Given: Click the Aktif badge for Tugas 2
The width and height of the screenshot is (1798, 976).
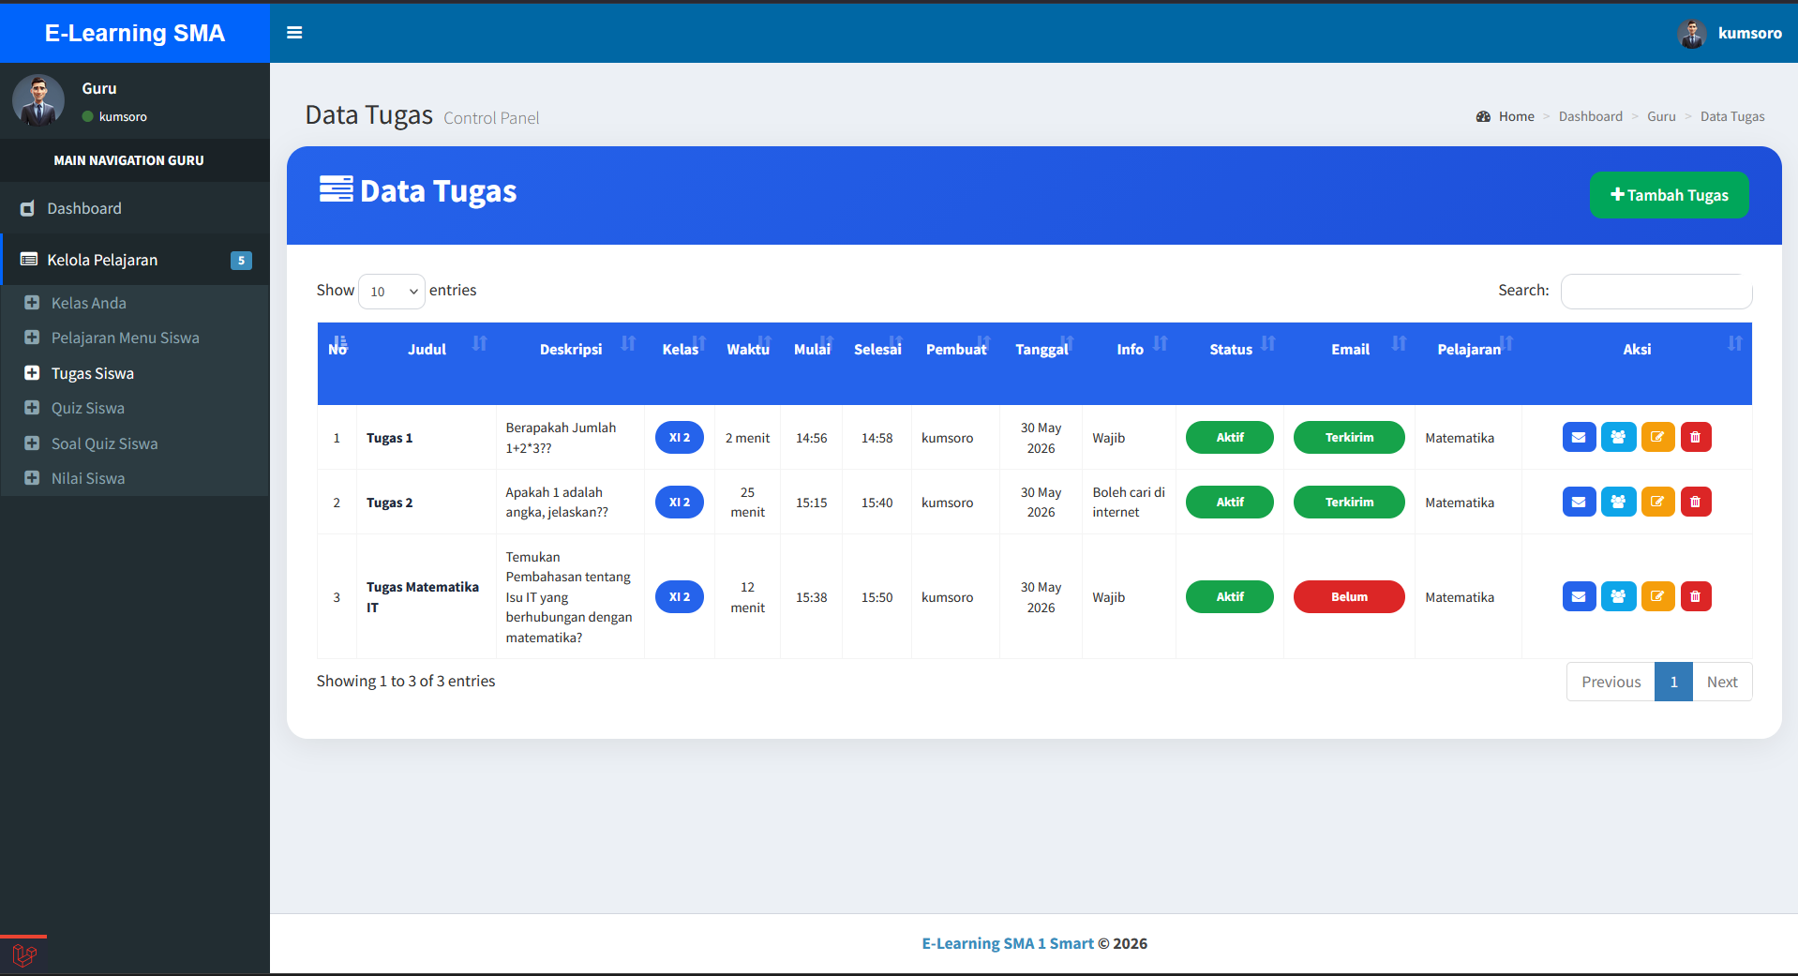Looking at the screenshot, I should pos(1230,502).
